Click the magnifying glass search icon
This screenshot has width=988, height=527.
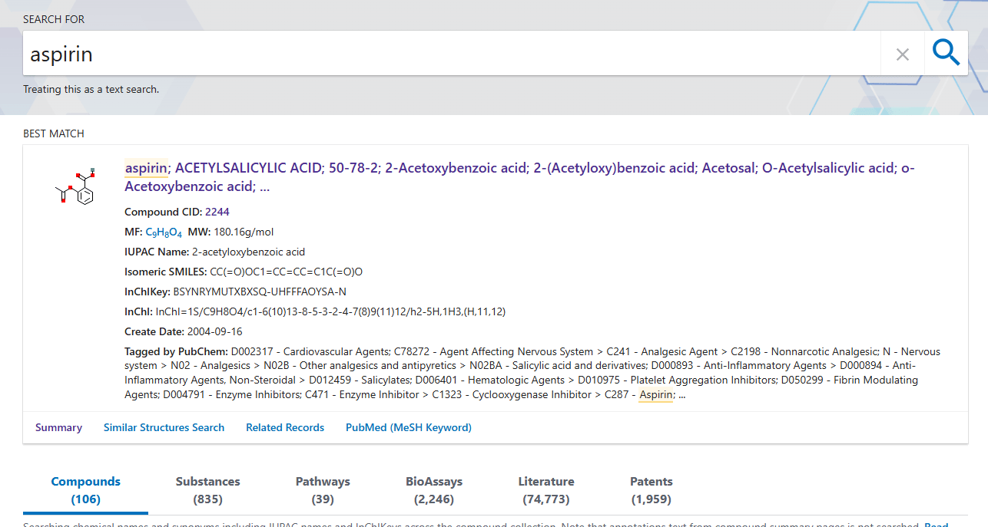(x=946, y=53)
